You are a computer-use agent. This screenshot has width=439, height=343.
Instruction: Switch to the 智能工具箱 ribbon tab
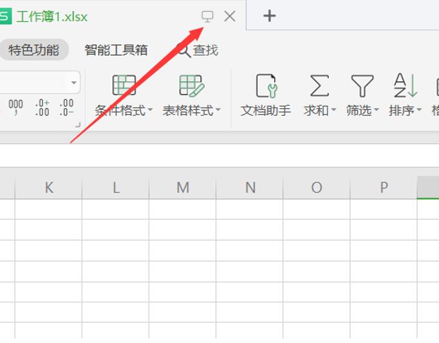[x=116, y=50]
